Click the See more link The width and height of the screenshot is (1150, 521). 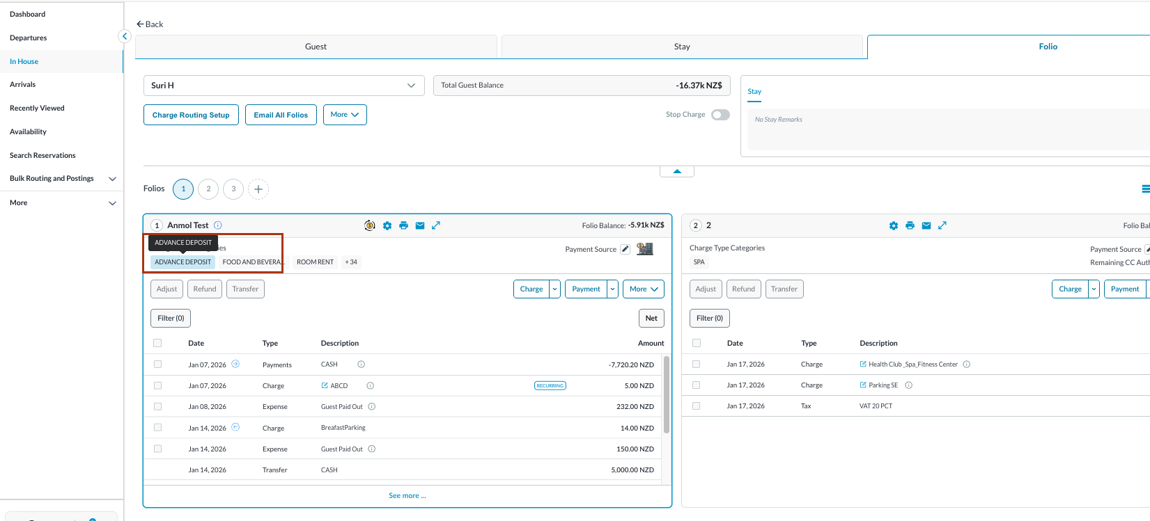407,496
